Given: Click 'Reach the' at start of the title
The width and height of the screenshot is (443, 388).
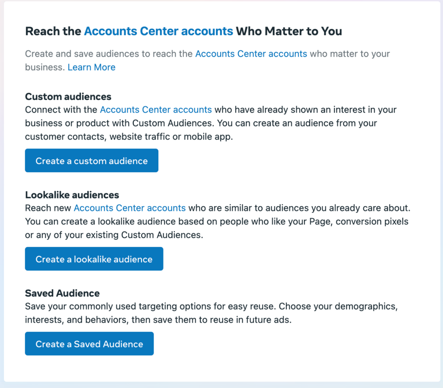Looking at the screenshot, I should [53, 31].
